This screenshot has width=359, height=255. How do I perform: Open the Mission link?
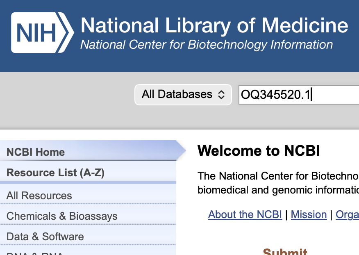pyautogui.click(x=309, y=214)
